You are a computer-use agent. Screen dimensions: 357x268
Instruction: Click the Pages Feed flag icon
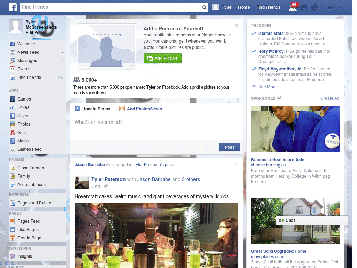13,221
